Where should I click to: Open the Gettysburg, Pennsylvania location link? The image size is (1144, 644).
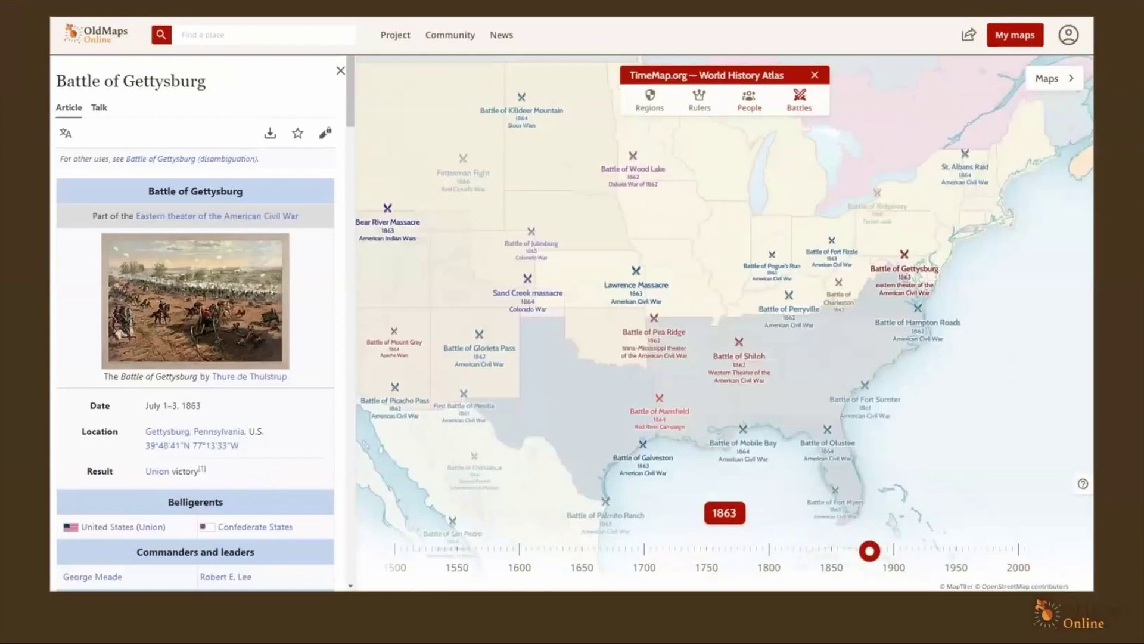pos(194,431)
